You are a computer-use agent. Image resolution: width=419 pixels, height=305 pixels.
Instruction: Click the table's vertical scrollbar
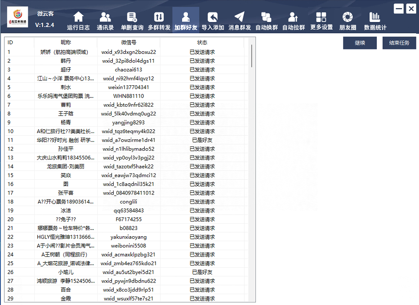tap(251, 56)
